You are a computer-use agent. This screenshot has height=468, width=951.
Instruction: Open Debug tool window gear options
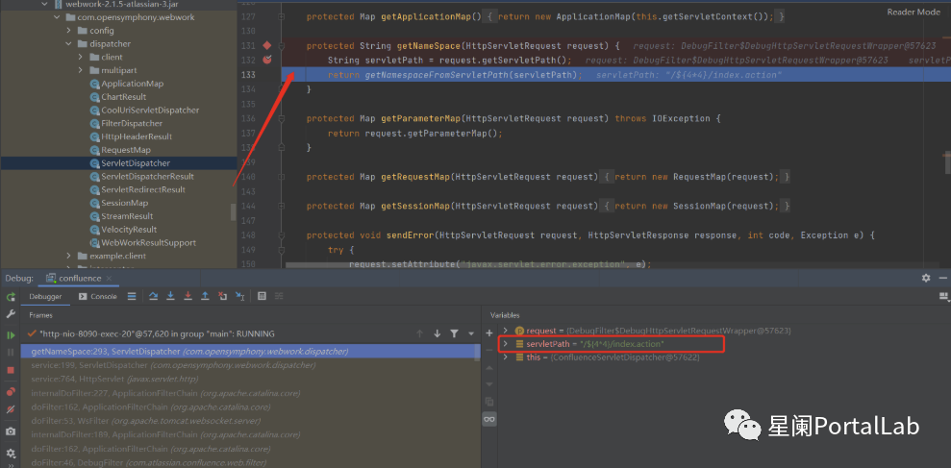926,278
